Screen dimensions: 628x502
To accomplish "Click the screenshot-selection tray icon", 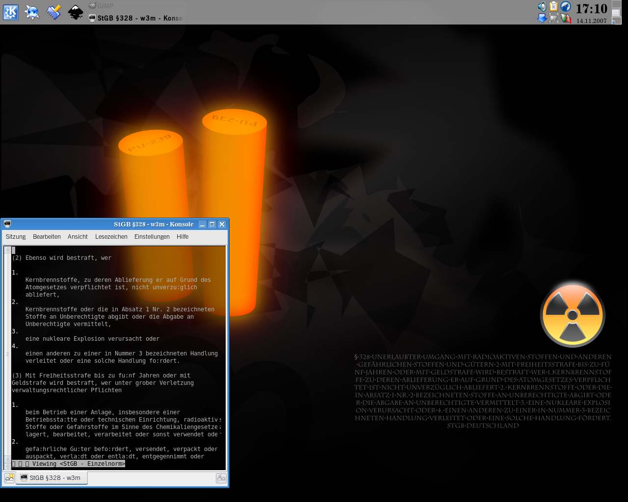I will (554, 18).
